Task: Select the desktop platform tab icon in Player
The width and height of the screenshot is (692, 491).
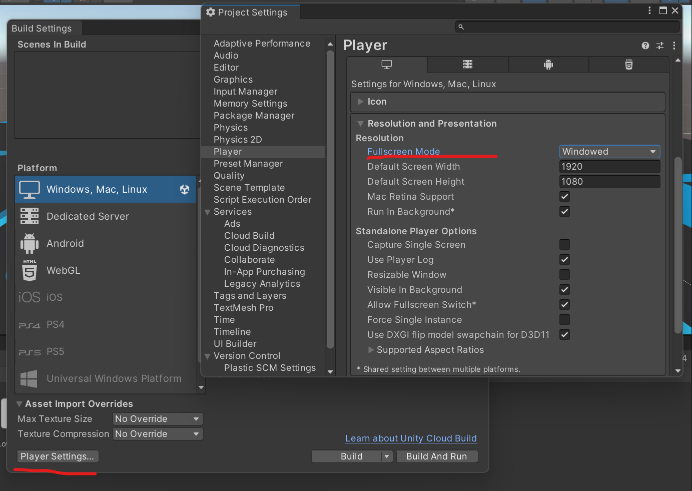Action: (x=387, y=65)
